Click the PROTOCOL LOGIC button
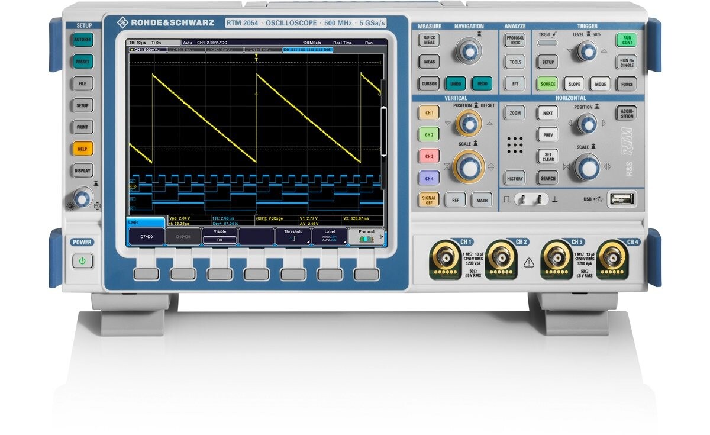Screen dimensions: 710x435 (x=515, y=40)
